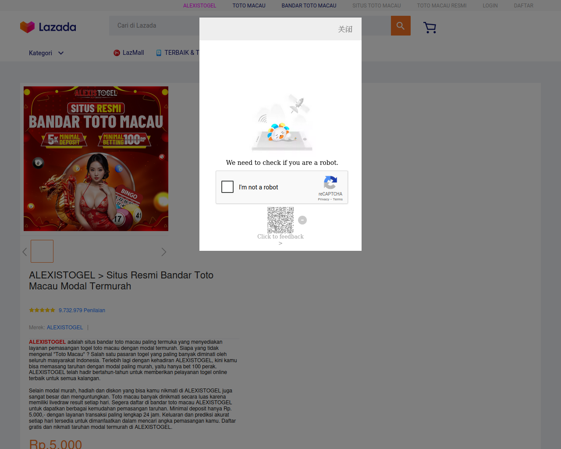
Task: Open ALEXISTOGEL top menu item
Action: click(x=200, y=6)
